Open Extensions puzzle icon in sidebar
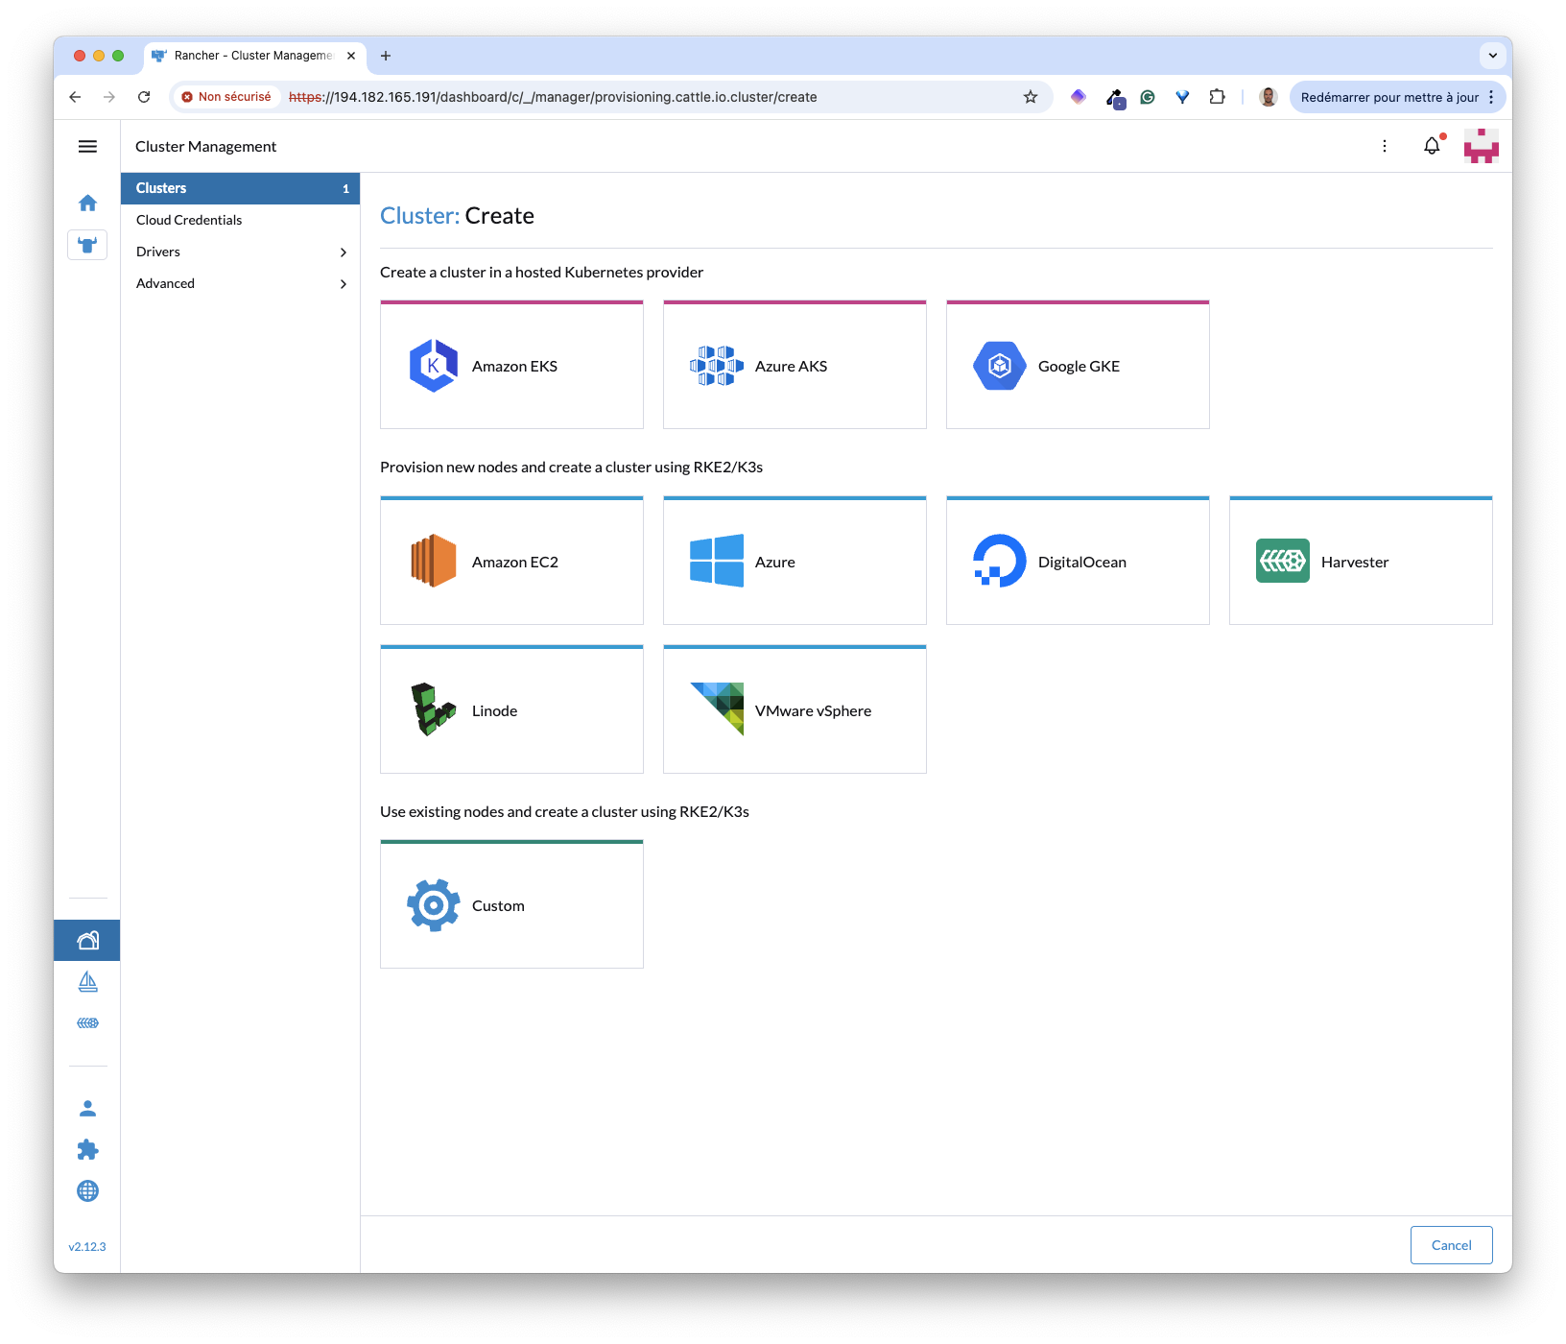Screen dimensions: 1566x1344 click(x=87, y=1149)
